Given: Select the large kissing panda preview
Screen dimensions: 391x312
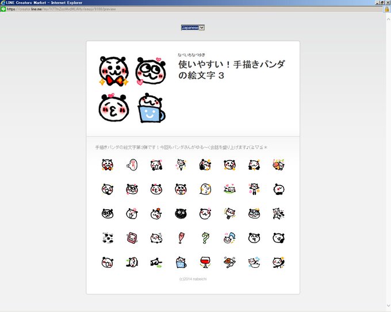Looking at the screenshot, I should coord(114,107).
